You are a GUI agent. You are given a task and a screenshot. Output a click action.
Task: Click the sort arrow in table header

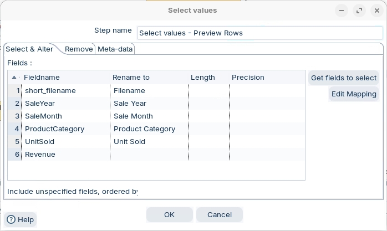pos(14,78)
